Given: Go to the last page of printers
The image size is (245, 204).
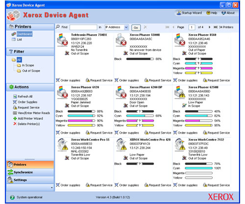Looking at the screenshot, I should click(216, 27).
